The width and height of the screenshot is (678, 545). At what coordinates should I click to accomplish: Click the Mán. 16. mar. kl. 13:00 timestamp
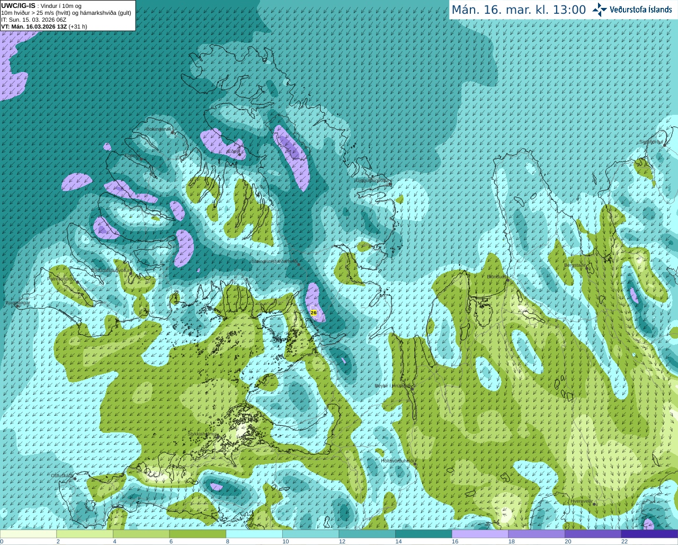(519, 10)
